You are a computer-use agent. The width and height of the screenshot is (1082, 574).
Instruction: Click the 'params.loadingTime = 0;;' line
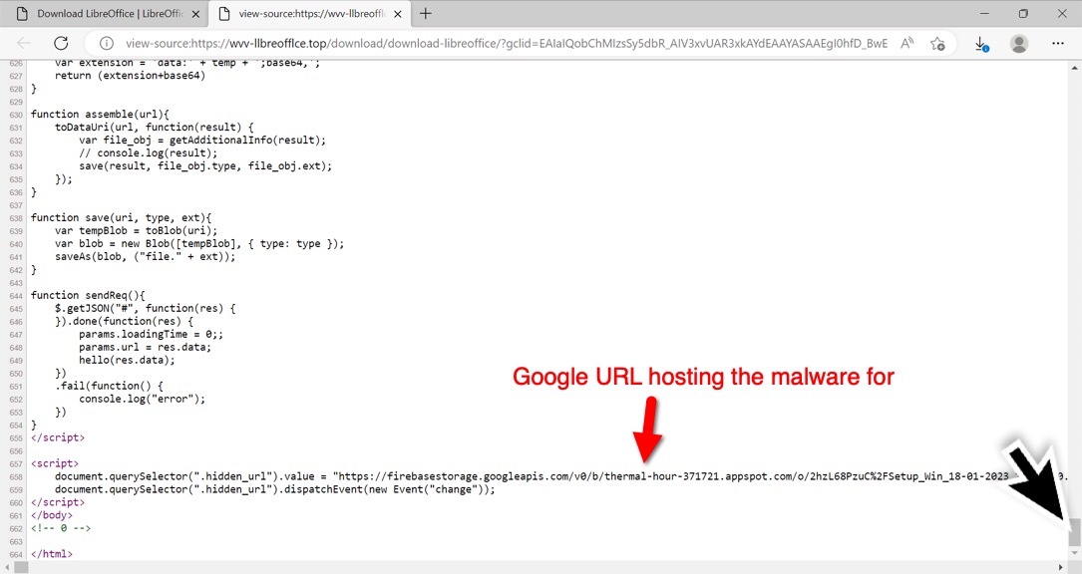pos(152,334)
